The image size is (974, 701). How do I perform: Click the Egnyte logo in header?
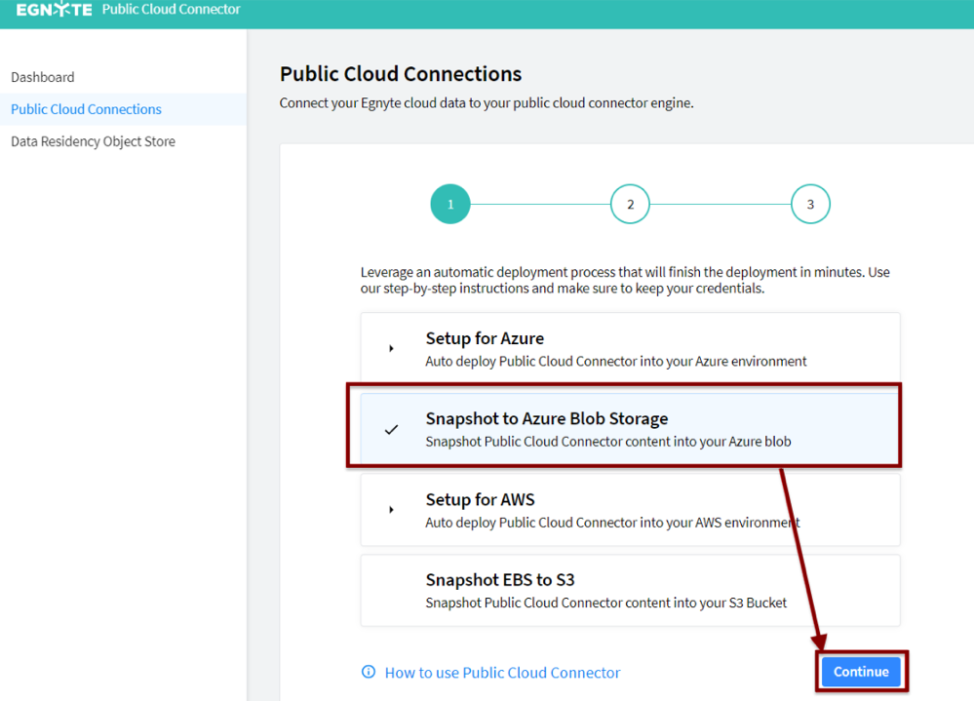pyautogui.click(x=54, y=10)
